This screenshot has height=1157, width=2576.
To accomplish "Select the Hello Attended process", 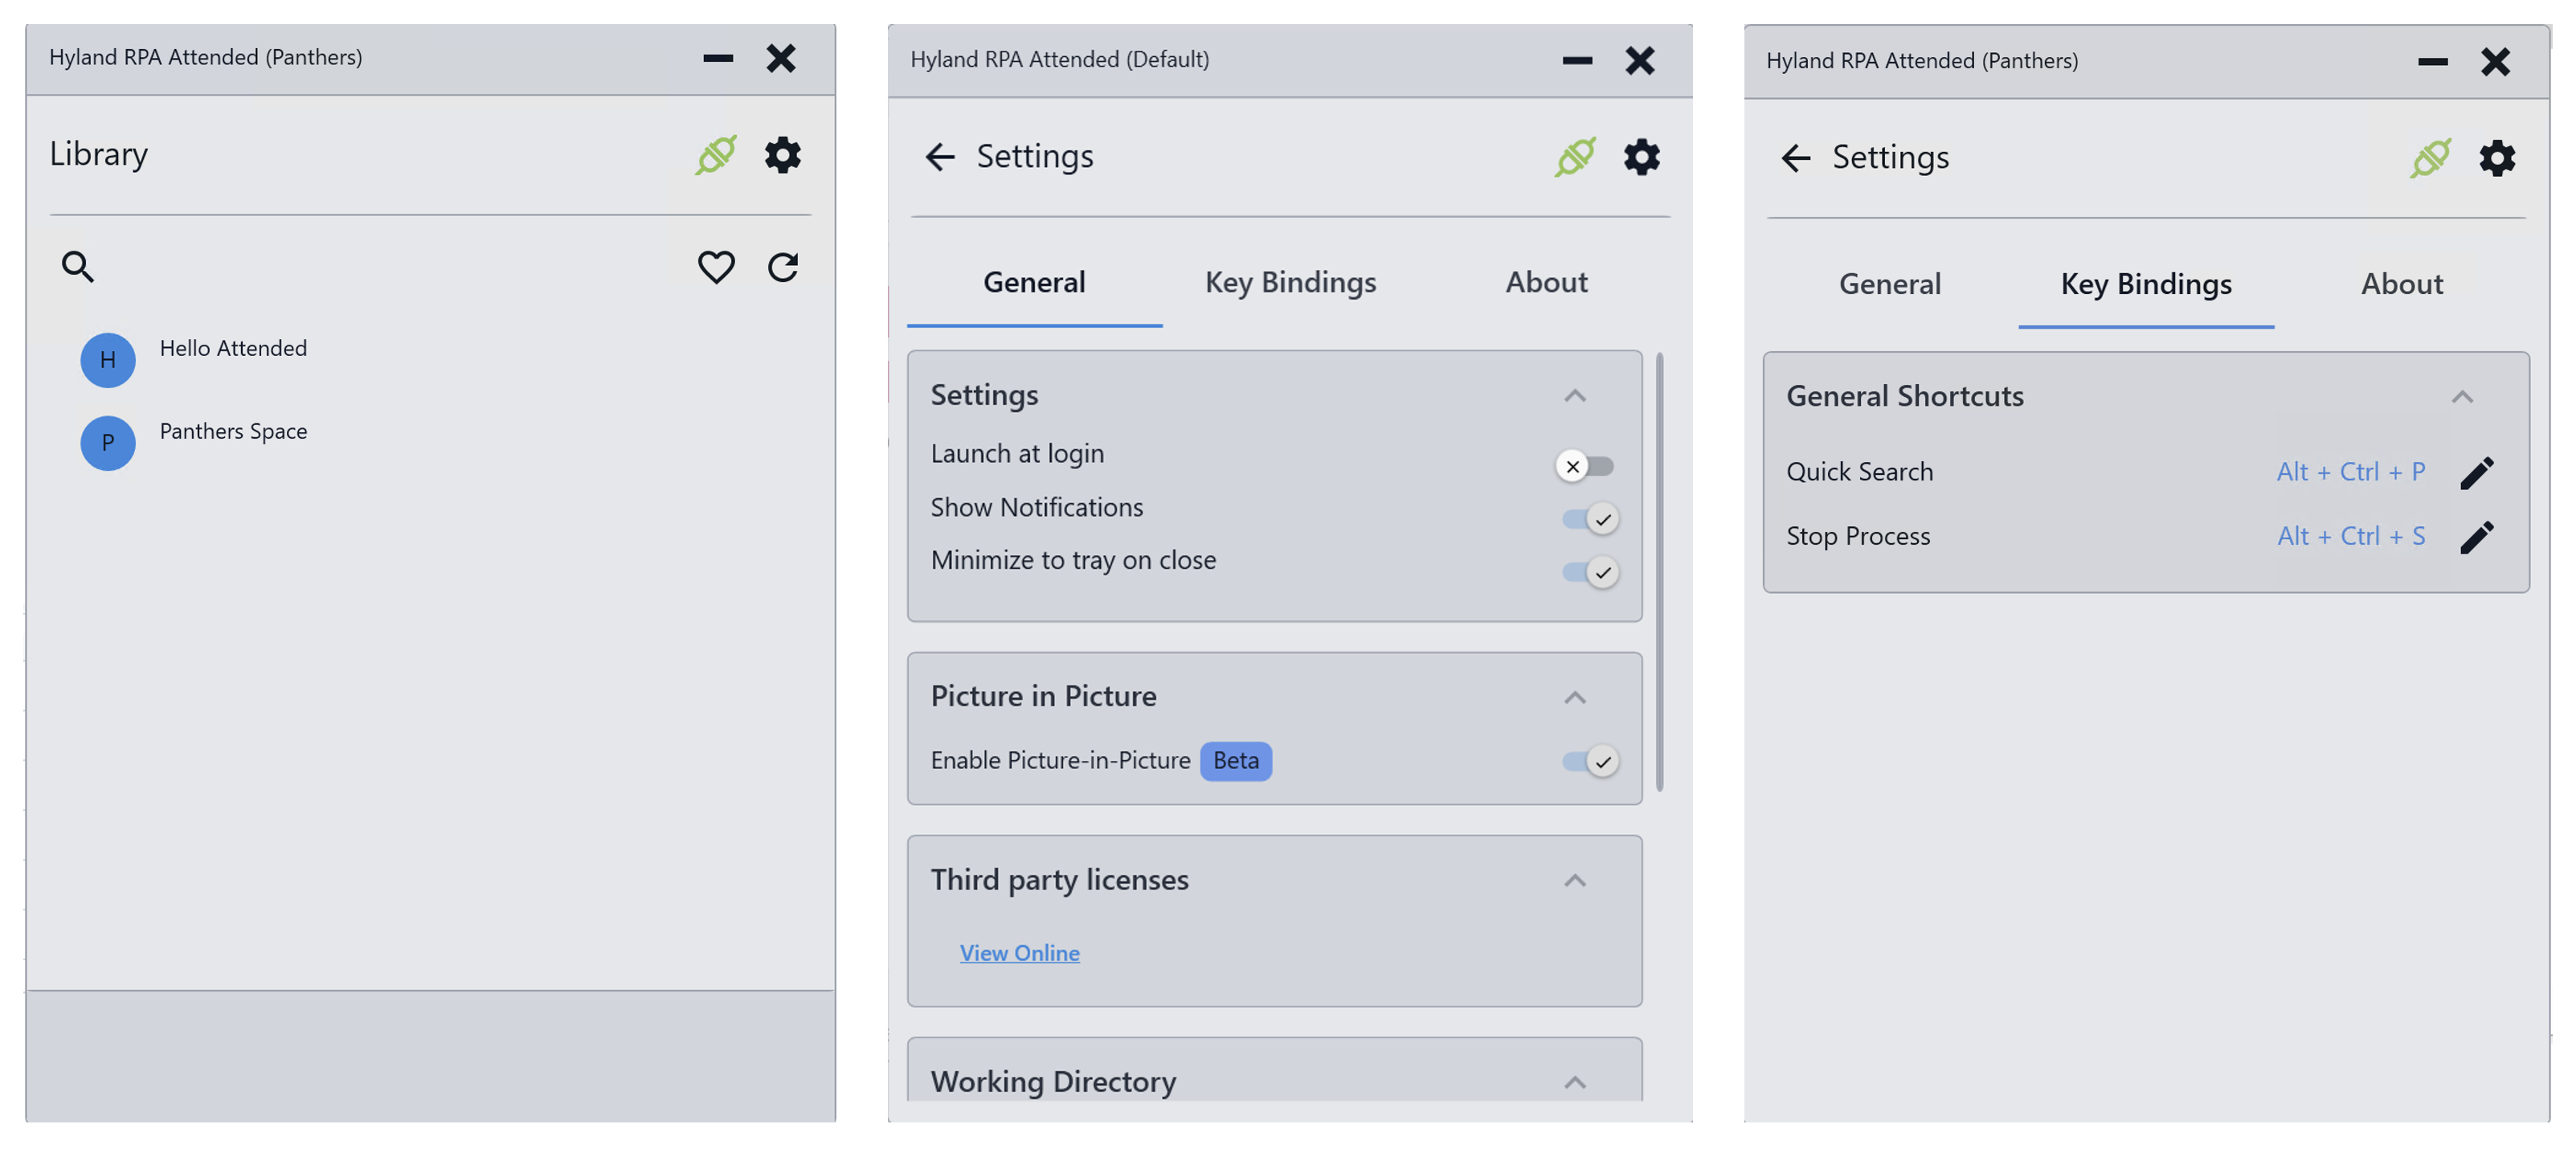I will 233,349.
